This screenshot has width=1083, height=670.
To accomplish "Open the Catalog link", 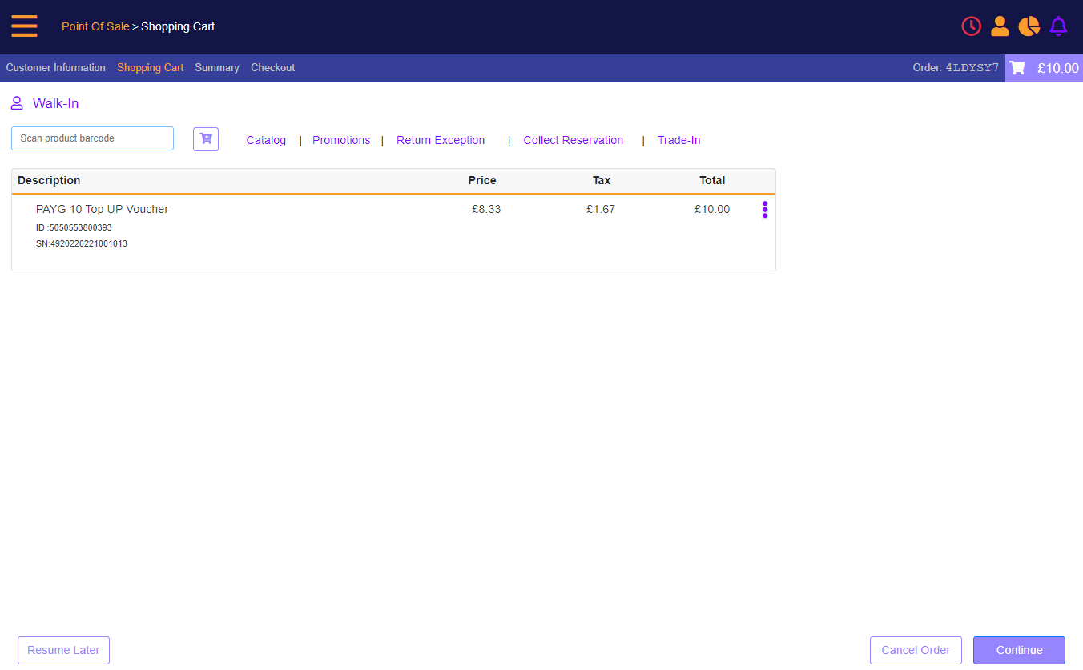I will pyautogui.click(x=266, y=140).
